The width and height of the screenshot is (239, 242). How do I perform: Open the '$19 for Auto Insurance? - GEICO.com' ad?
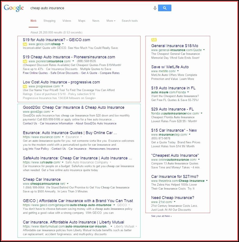click(57, 40)
